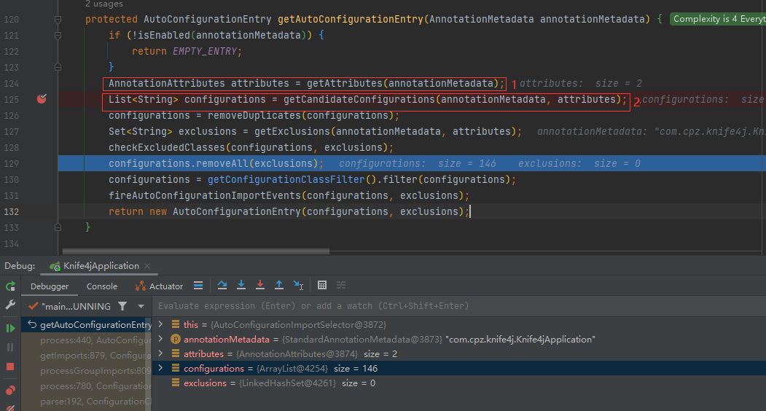This screenshot has height=411, width=766.
Task: Open Evaluate Expression calculator icon
Action: [322, 286]
